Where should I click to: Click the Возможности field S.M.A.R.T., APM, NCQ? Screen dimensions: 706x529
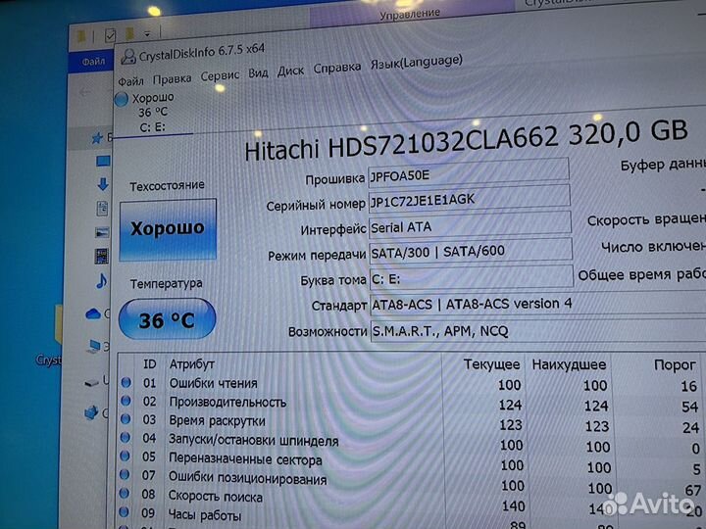pos(537,331)
